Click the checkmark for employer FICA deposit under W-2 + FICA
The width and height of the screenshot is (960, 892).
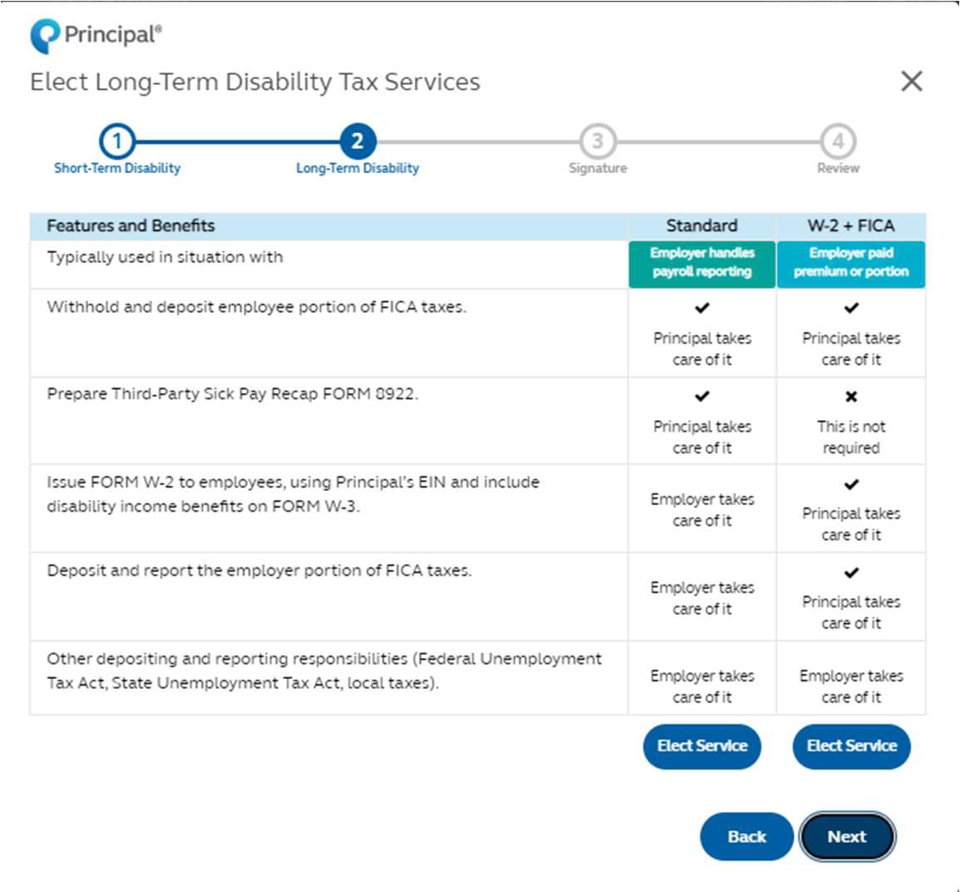point(850,572)
